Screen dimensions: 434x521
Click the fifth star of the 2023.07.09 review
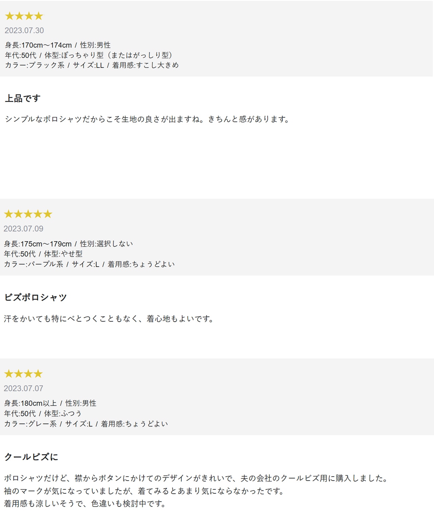48,214
